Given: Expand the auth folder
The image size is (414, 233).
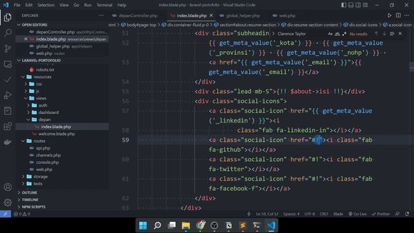Looking at the screenshot, I should pos(28,105).
